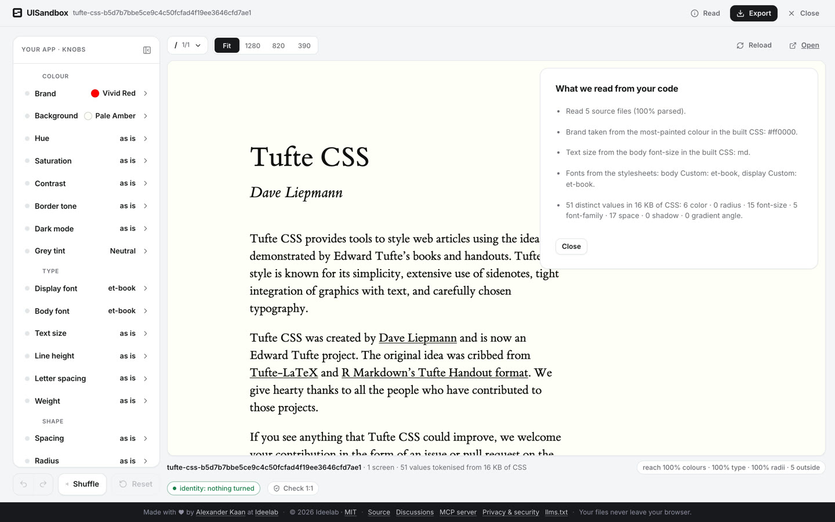
Task: Open the page selector 1/1 dropdown
Action: [x=187, y=45]
